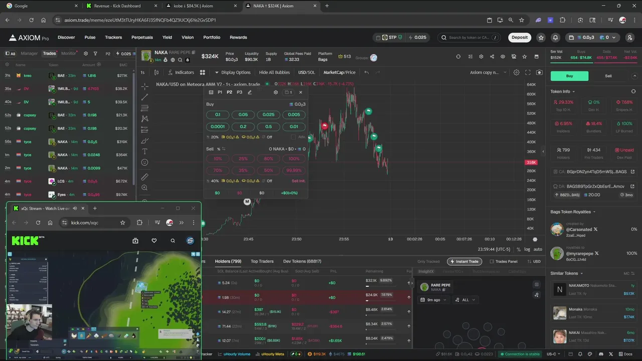Open the Kick favorites heart icon
The width and height of the screenshot is (642, 361).
point(154,241)
